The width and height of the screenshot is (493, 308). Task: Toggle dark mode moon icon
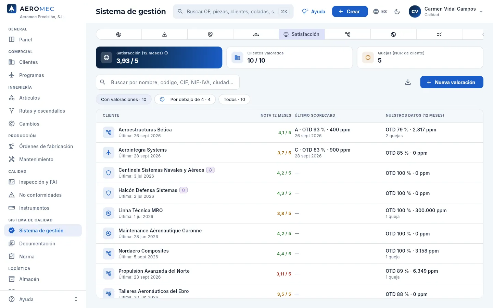pyautogui.click(x=397, y=12)
